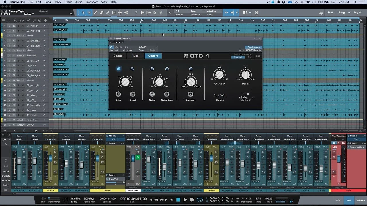Click the Main output channel fader
Image resolution: width=367 pixels, height=206 pixels.
tap(339, 159)
